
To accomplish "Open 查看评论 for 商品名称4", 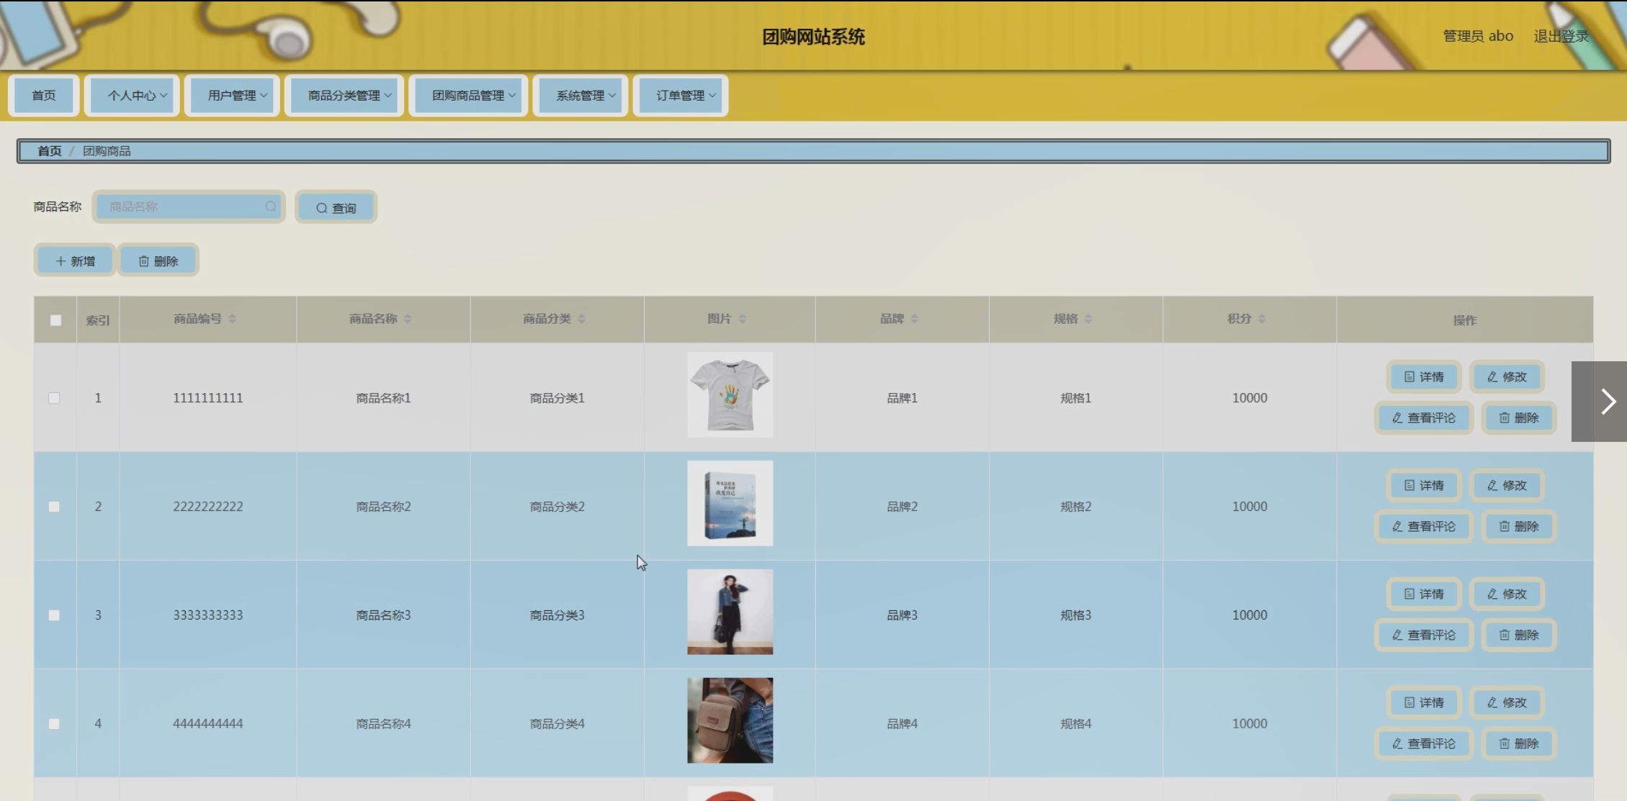I will coord(1424,743).
